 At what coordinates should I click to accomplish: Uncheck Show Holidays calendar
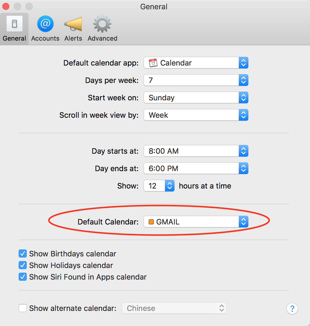pos(22,265)
